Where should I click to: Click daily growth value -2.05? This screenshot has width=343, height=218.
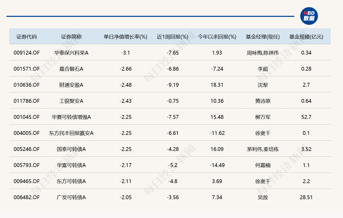point(126,197)
